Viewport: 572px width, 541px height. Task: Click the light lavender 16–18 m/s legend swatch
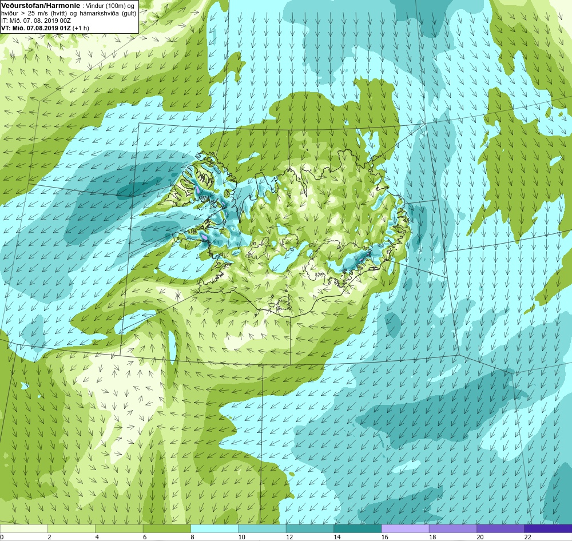tap(405, 528)
